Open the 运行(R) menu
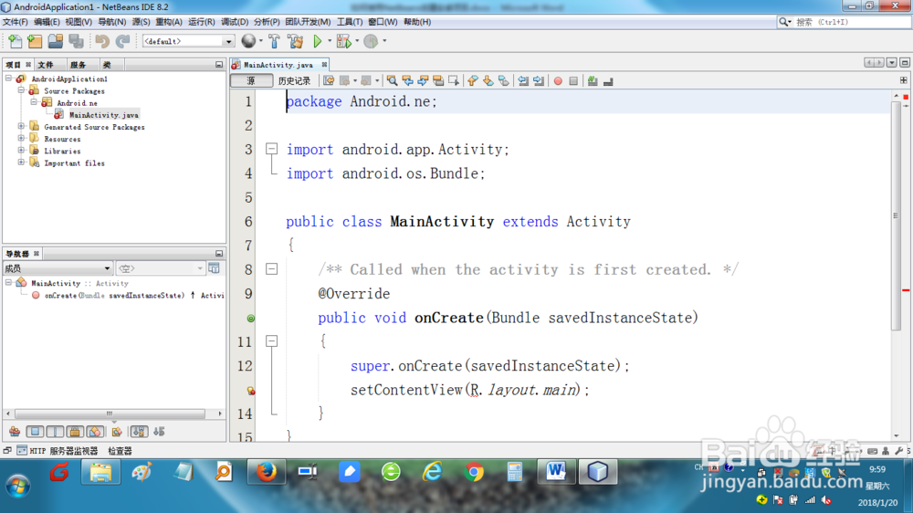 202,22
